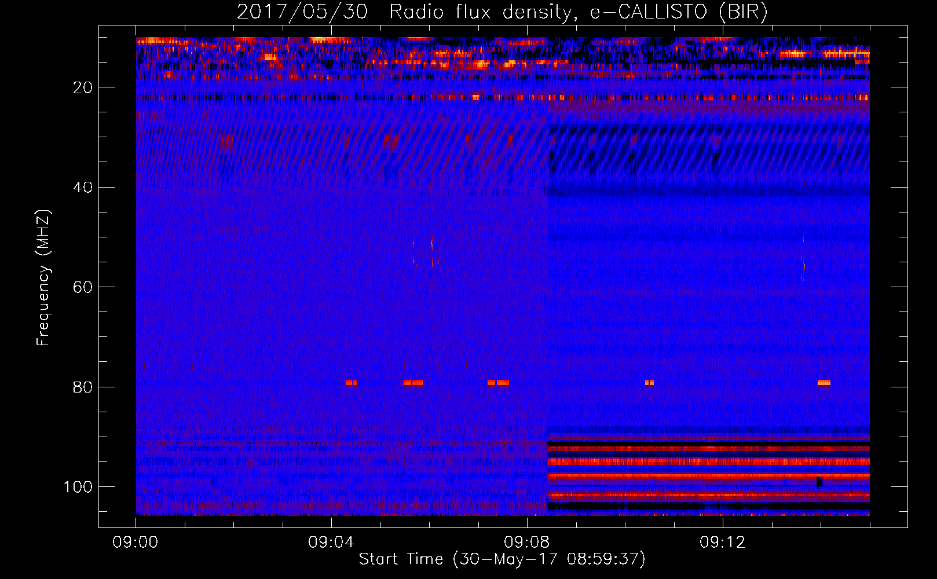Click the 'Start Time (30-May-17 08:59:37)' label

[502, 559]
